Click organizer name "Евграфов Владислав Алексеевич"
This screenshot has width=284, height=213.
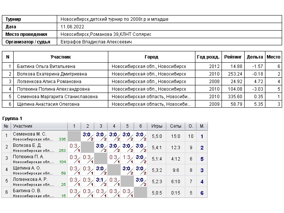click(96, 42)
